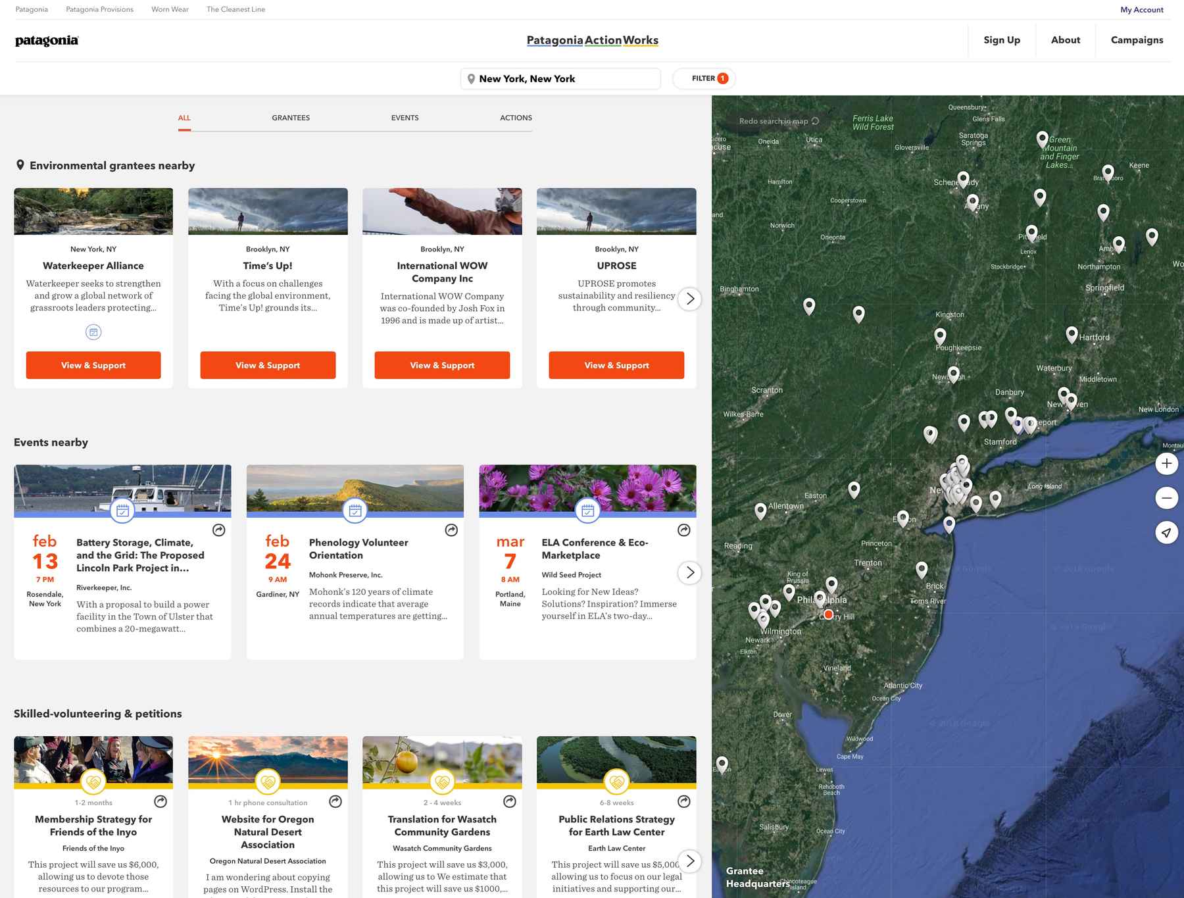1184x898 pixels.
Task: Click heart-hands badge on Oregon Desert card
Action: click(268, 782)
